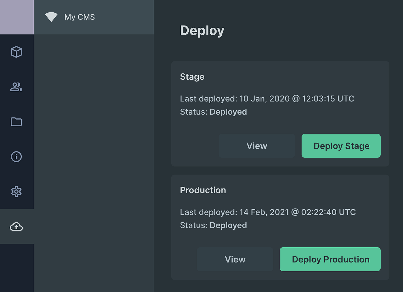Click View in the Production card
403x292 pixels.
tap(235, 259)
